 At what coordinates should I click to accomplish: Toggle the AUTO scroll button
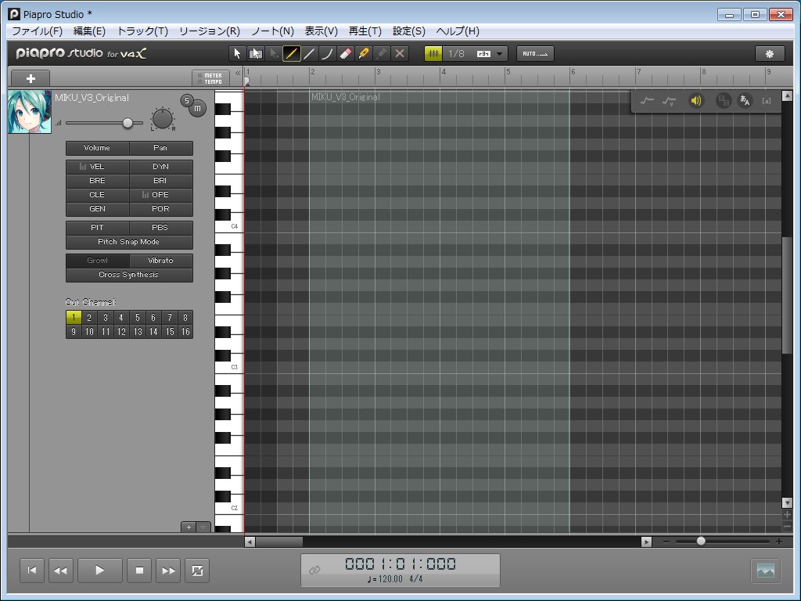pos(535,54)
